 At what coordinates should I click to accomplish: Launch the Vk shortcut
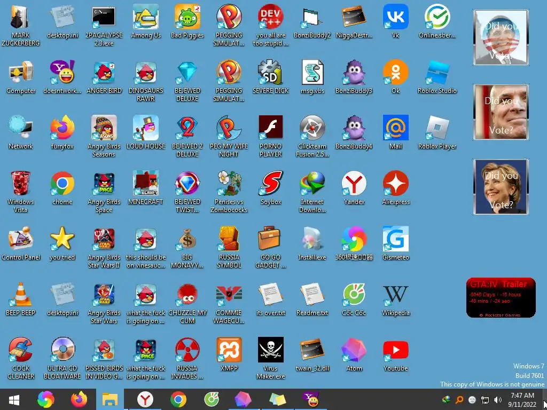click(396, 21)
